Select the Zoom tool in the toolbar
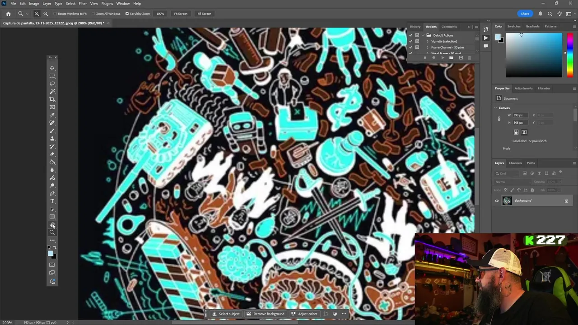 pyautogui.click(x=52, y=232)
